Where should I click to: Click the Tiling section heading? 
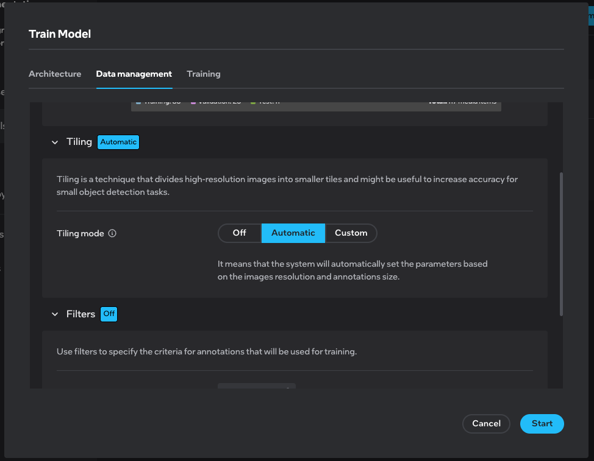[x=79, y=142]
